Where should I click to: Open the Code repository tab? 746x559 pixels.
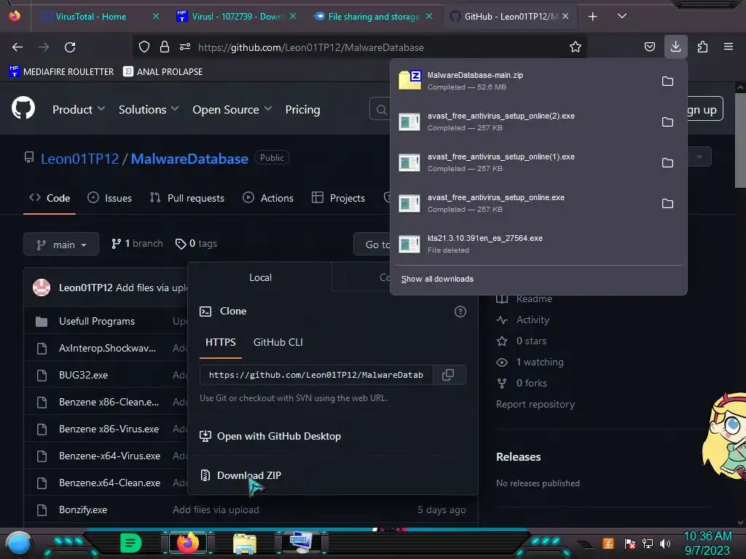pyautogui.click(x=50, y=198)
